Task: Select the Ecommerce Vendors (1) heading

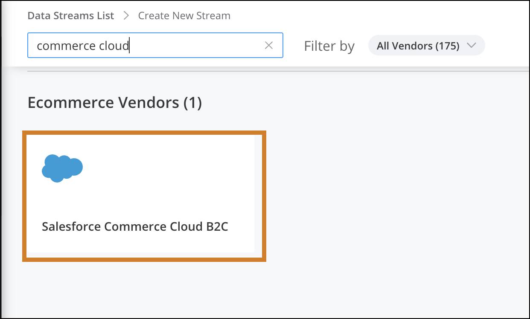Action: pos(115,102)
